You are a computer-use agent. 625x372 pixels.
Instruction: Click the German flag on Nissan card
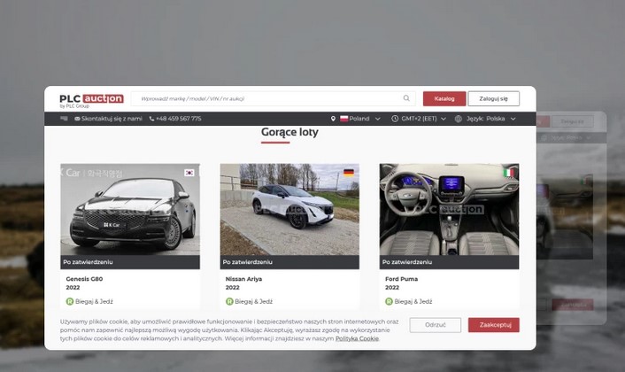click(x=349, y=173)
